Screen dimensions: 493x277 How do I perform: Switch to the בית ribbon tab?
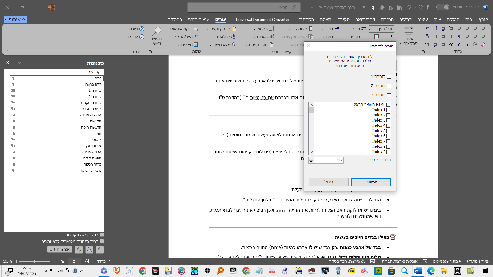coord(469,19)
